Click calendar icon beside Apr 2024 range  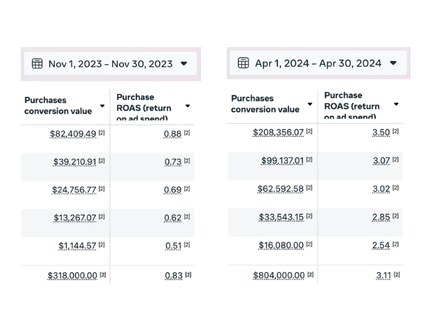coord(243,63)
